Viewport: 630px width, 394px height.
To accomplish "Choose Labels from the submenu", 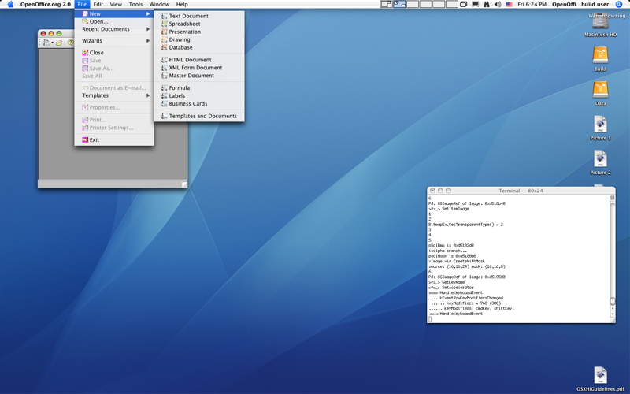I will point(199,95).
